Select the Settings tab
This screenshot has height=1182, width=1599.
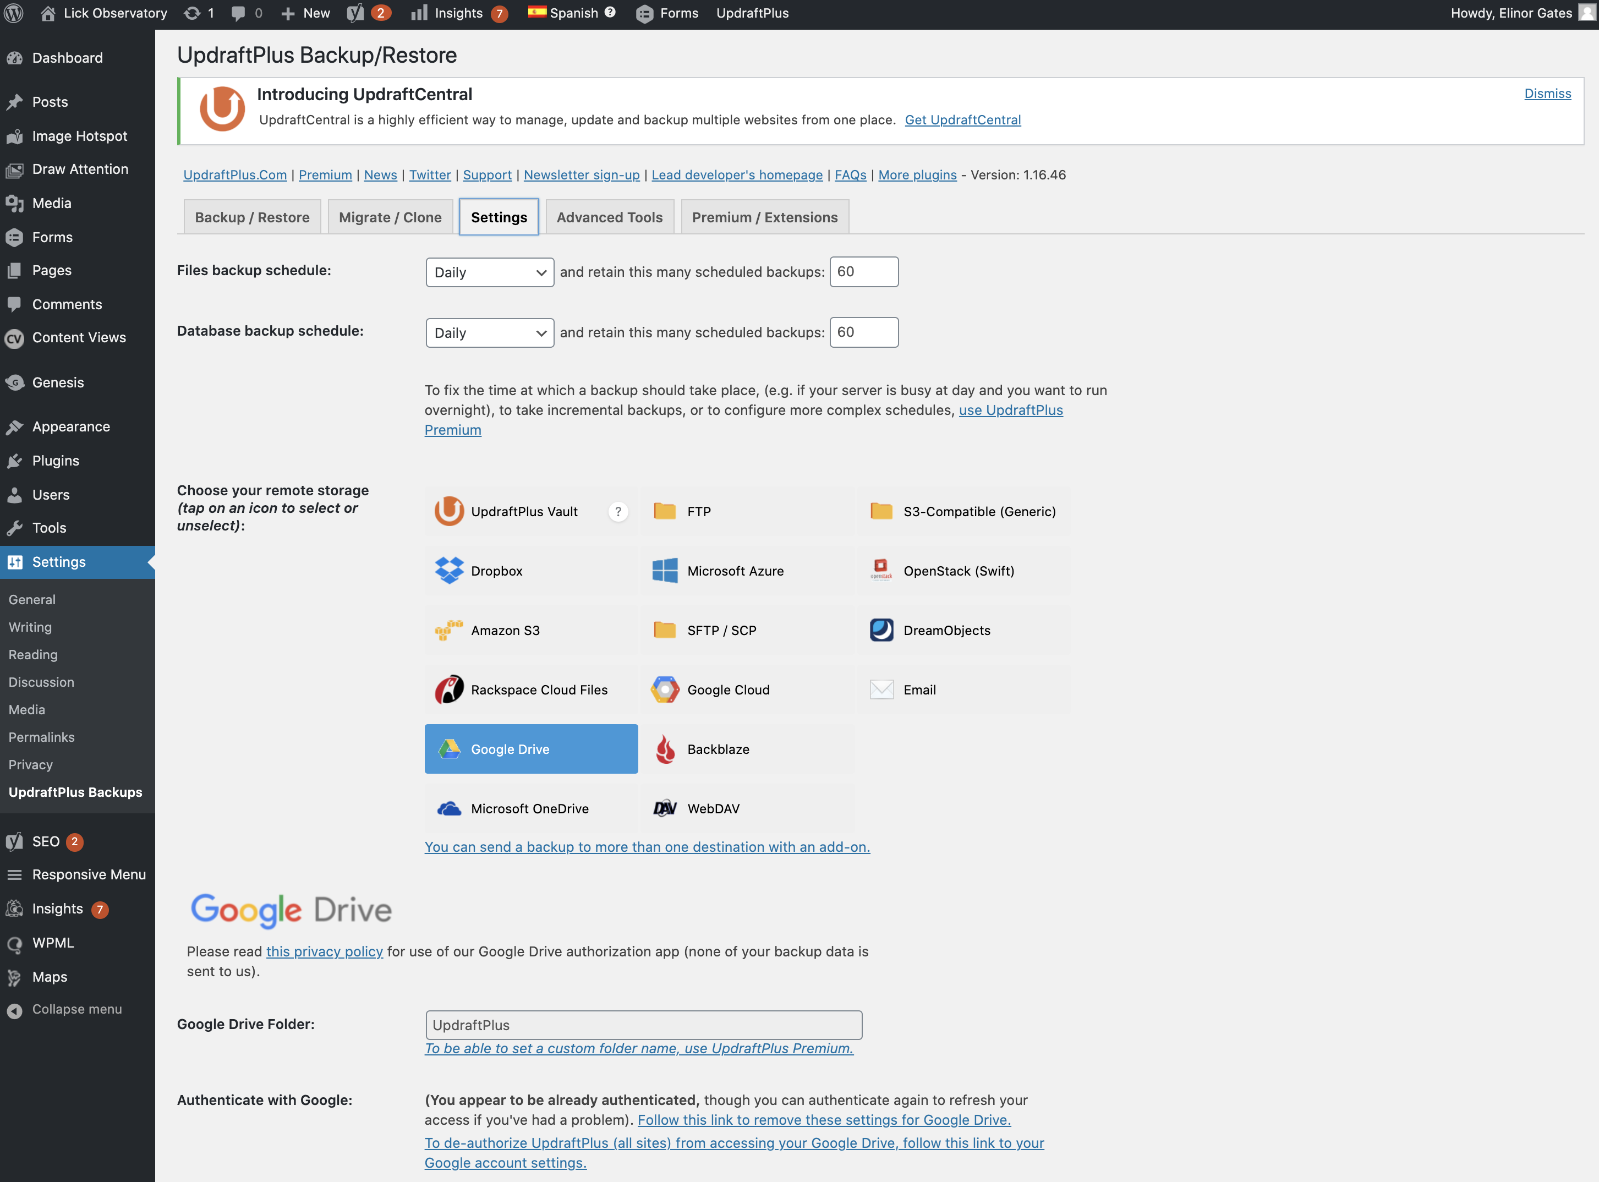point(499,217)
